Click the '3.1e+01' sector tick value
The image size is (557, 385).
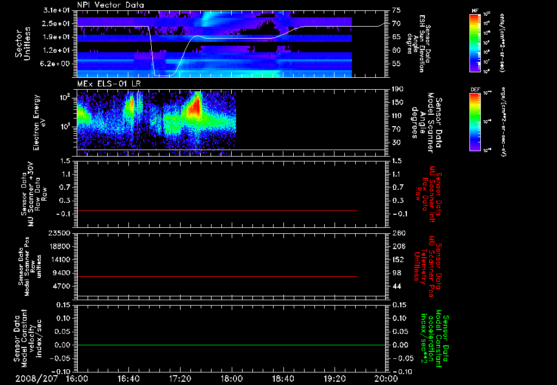click(57, 10)
